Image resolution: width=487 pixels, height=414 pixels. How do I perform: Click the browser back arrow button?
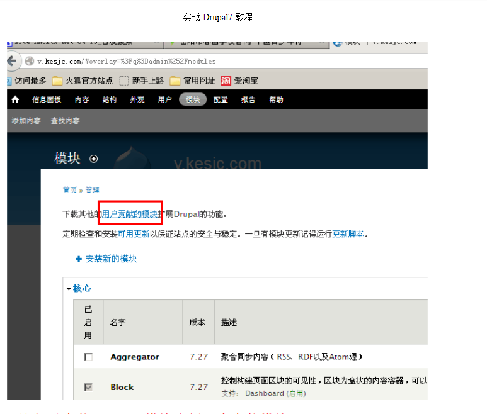pyautogui.click(x=13, y=61)
